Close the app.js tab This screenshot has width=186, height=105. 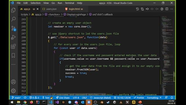(x=37, y=9)
